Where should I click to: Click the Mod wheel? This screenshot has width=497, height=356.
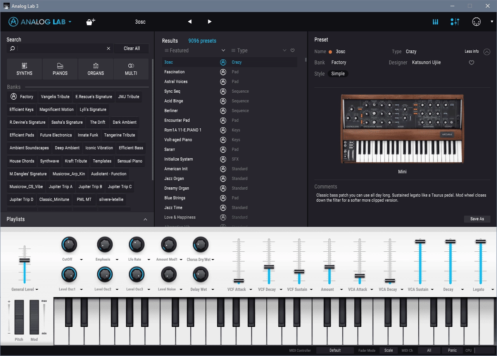coord(35,317)
